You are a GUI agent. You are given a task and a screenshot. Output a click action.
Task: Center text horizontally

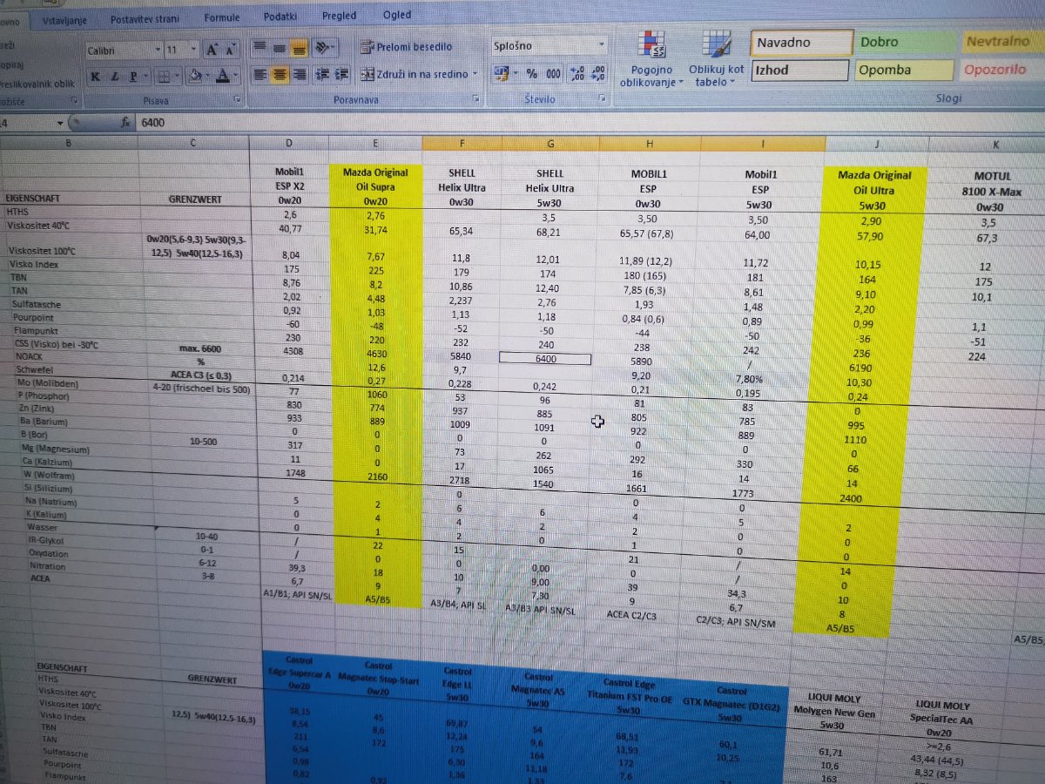tap(280, 75)
